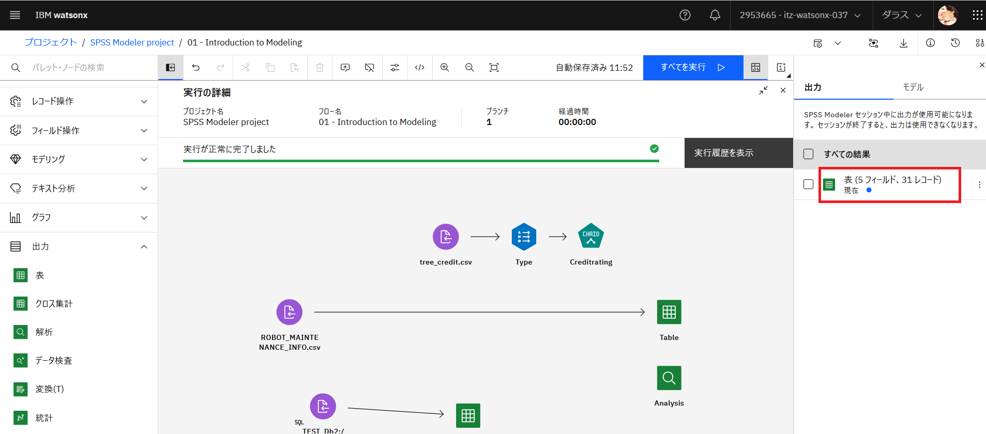986x434 pixels.
Task: Show run history with 実行履歴を表示
Action: tap(738, 153)
